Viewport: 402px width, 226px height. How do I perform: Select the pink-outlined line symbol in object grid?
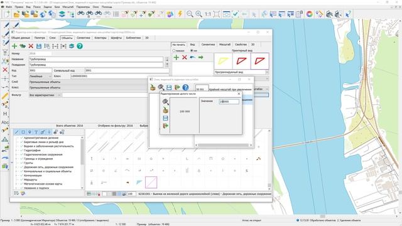pos(151,183)
